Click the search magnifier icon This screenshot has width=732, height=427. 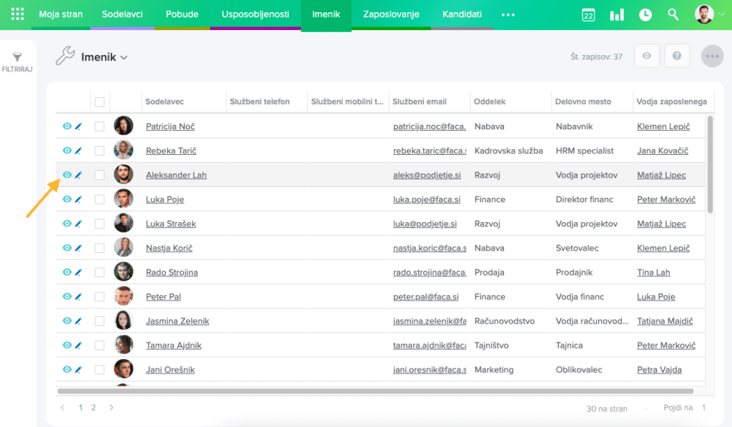tap(673, 15)
